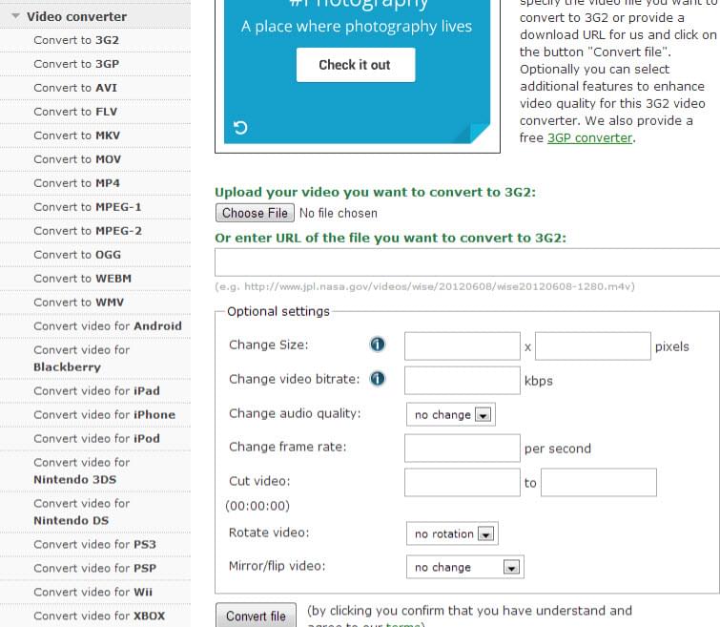This screenshot has height=627, width=720.
Task: Open the 3GP converter link
Action: (x=589, y=137)
